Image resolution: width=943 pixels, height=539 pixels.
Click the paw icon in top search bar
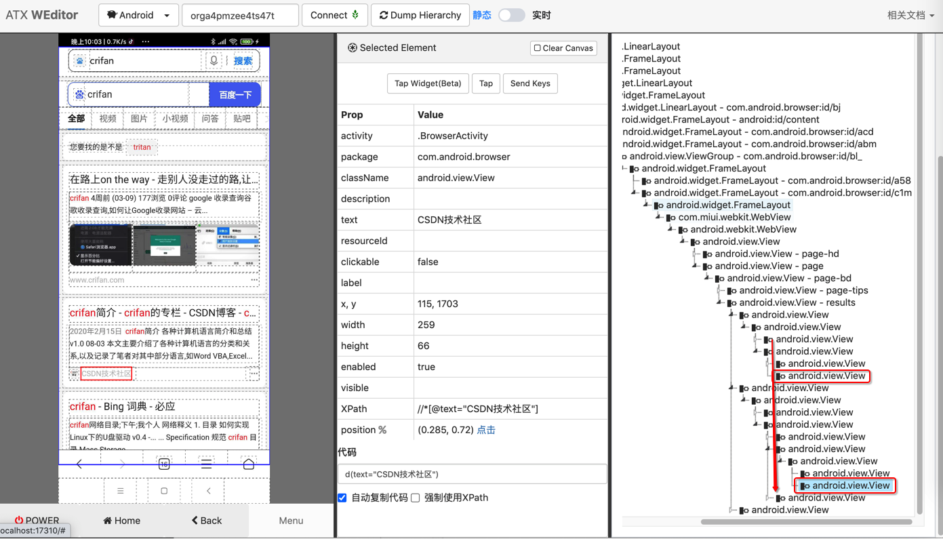tap(80, 61)
